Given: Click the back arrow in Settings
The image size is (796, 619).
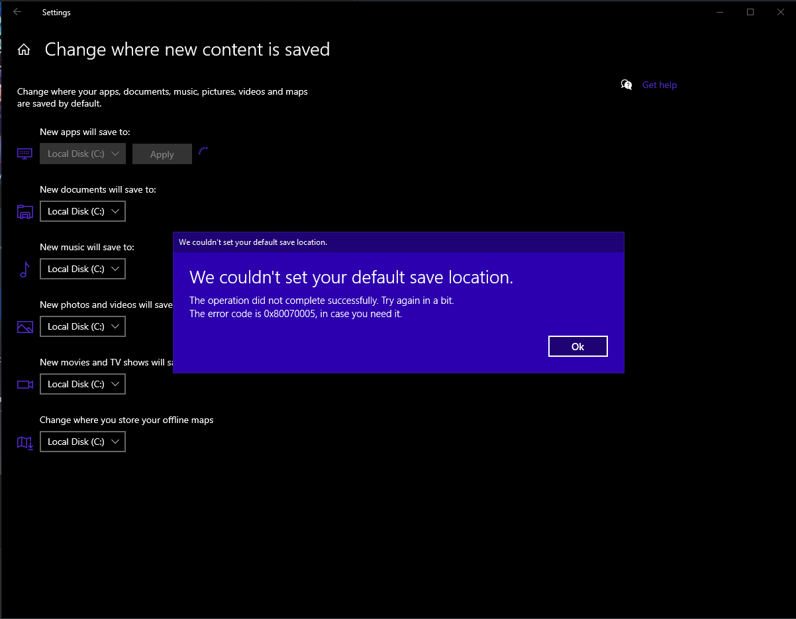Looking at the screenshot, I should pyautogui.click(x=17, y=12).
